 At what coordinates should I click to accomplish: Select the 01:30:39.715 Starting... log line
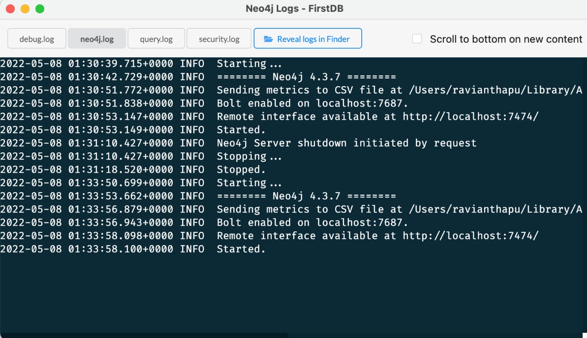pos(141,63)
